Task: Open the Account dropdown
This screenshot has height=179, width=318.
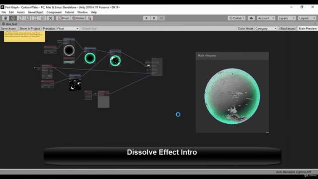Action: [x=266, y=18]
